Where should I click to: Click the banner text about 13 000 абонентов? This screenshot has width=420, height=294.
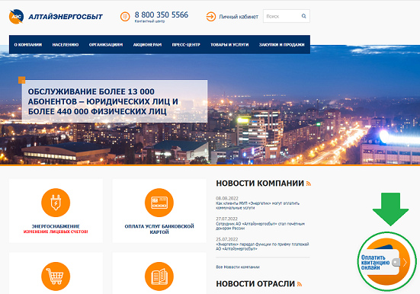[x=103, y=101]
